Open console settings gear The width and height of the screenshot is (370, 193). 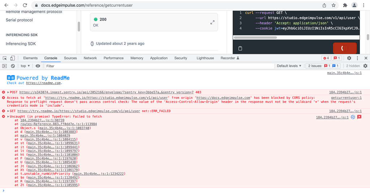[x=365, y=66]
